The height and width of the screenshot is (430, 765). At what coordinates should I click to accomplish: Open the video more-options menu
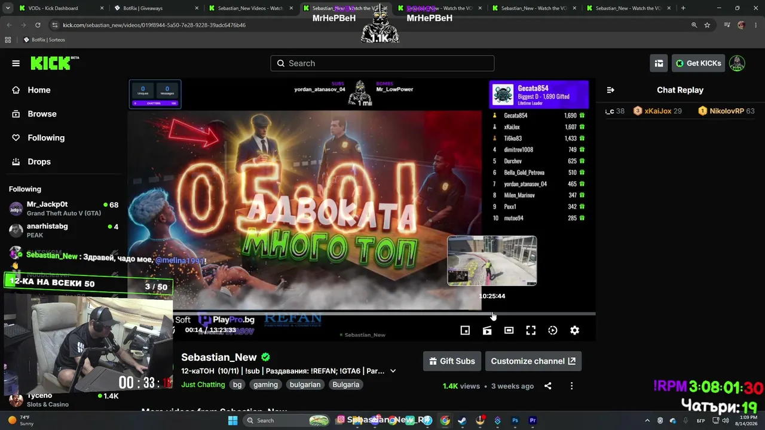pyautogui.click(x=571, y=386)
